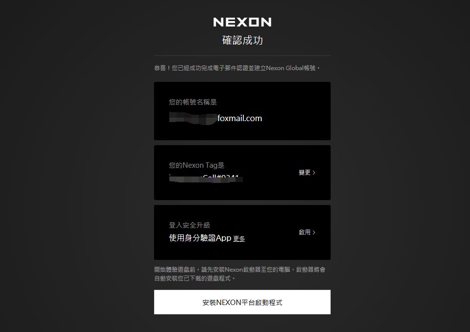Click the launcher installation instruction paragraph
470x332 pixels.
(240, 274)
